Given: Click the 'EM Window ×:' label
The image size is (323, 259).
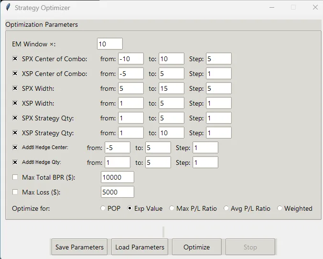Looking at the screenshot, I should (x=34, y=44).
